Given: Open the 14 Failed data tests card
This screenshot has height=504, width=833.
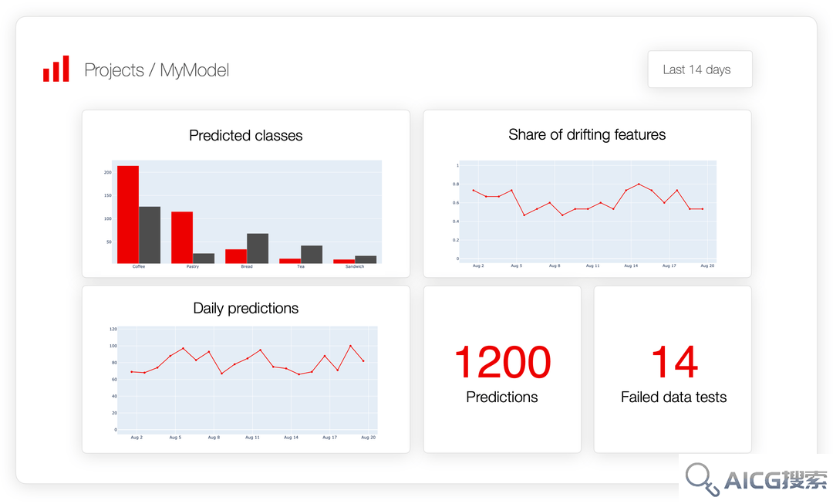Looking at the screenshot, I should pos(673,370).
